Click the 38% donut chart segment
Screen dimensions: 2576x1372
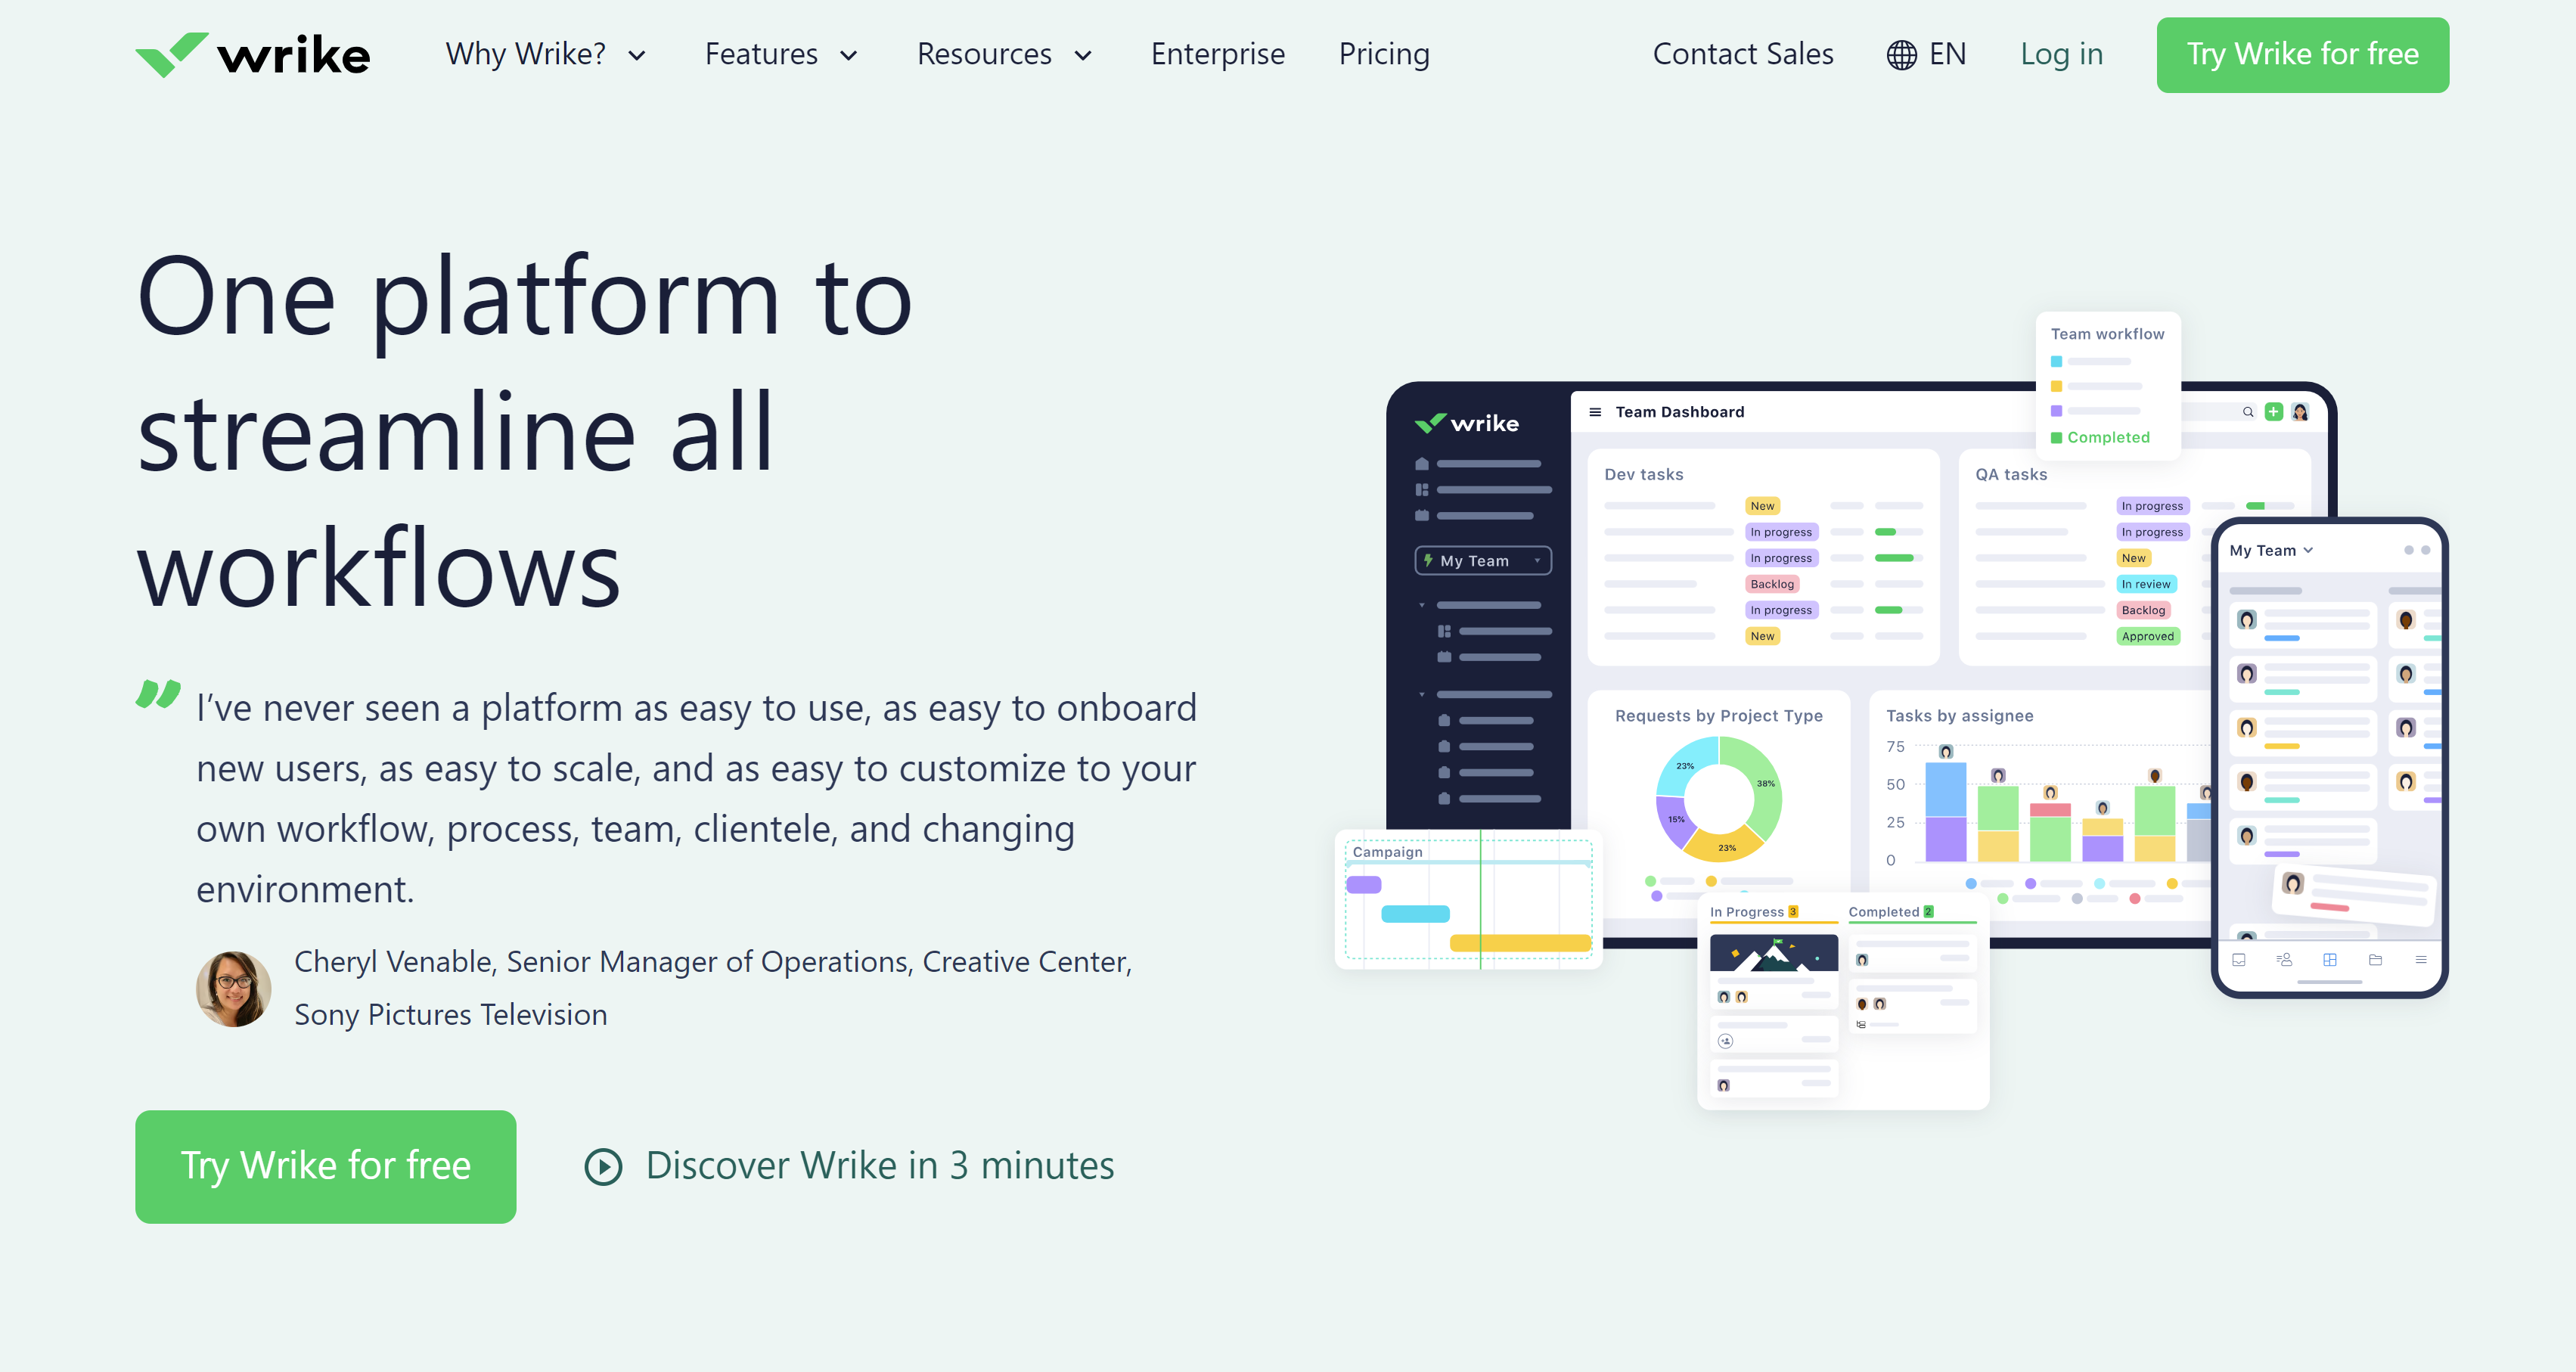click(x=1762, y=785)
